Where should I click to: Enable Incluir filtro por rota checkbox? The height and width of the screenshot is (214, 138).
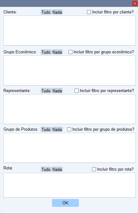[94, 169]
